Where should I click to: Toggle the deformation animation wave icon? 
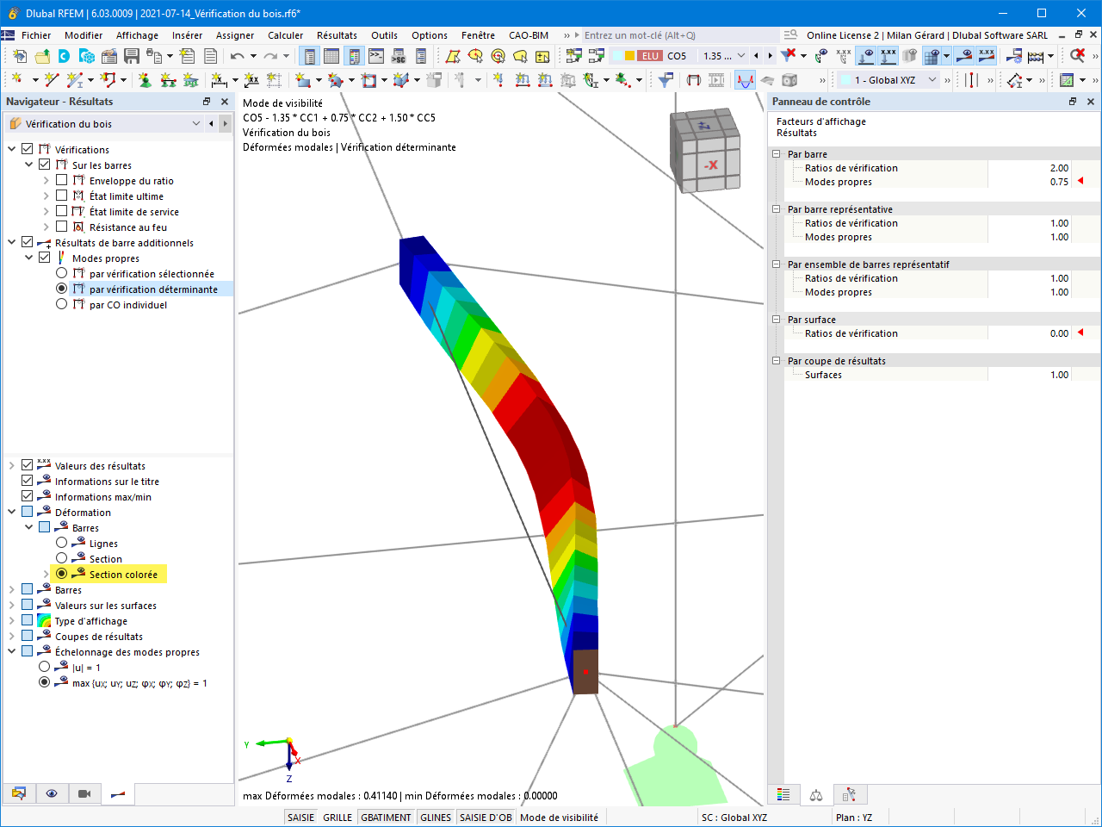point(745,80)
